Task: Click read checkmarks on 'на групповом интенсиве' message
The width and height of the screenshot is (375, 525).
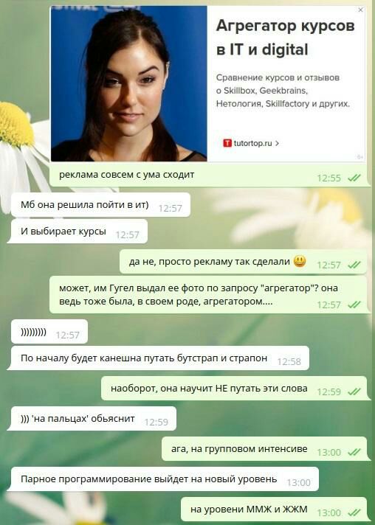Action: point(354,452)
